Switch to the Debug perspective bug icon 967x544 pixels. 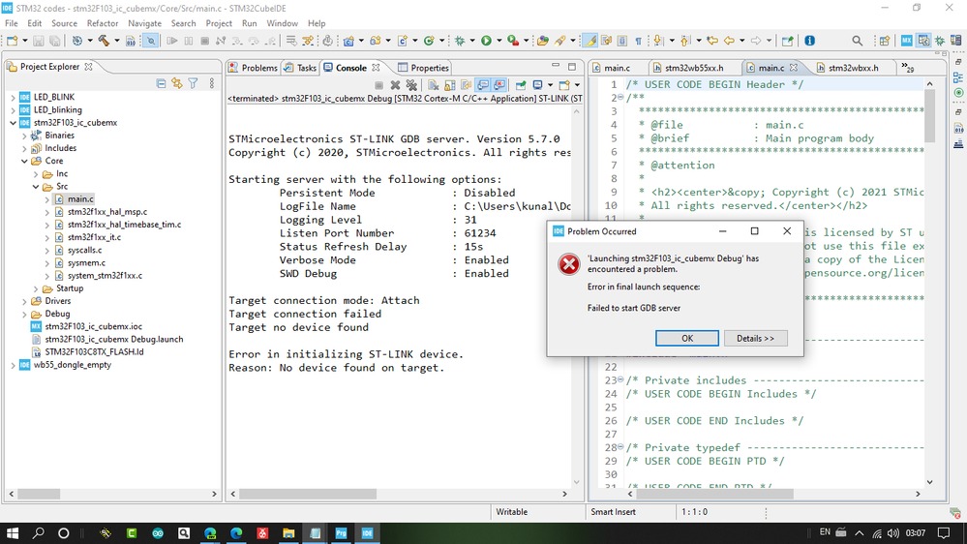coord(940,41)
